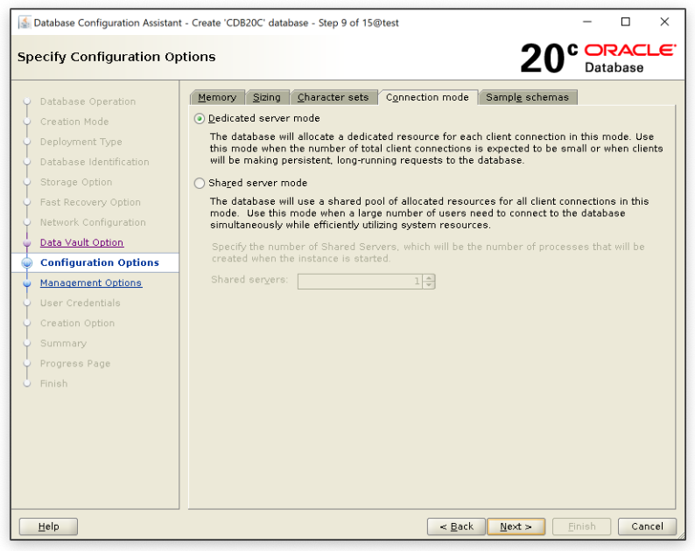The width and height of the screenshot is (695, 551).
Task: Click the Shared servers number field
Action: pyautogui.click(x=360, y=282)
